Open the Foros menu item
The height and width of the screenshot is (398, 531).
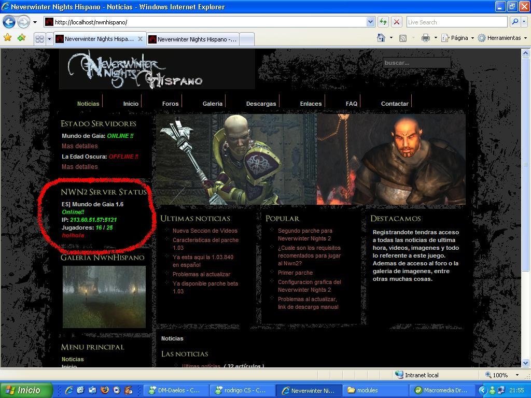(x=170, y=104)
